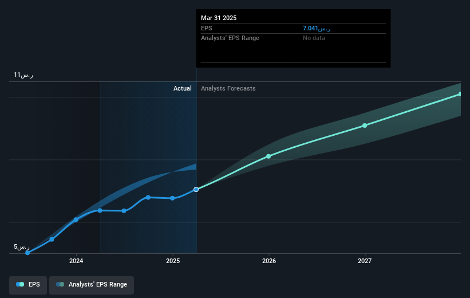Click the 'Analysts Forecasts' label

[228, 88]
